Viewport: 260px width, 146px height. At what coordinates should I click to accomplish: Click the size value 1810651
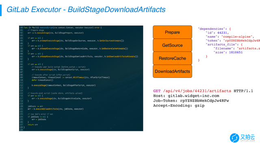[236, 52]
